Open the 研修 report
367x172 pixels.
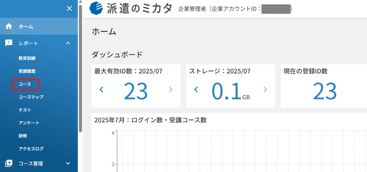coord(23,136)
